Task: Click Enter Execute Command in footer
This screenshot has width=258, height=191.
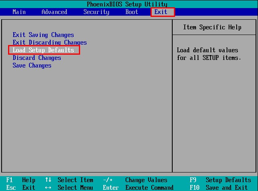Action: point(138,188)
